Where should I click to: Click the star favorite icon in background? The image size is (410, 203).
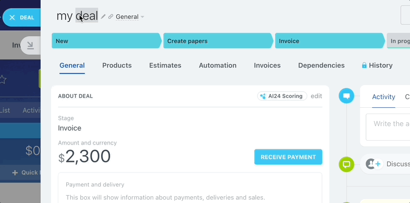click(x=2, y=80)
